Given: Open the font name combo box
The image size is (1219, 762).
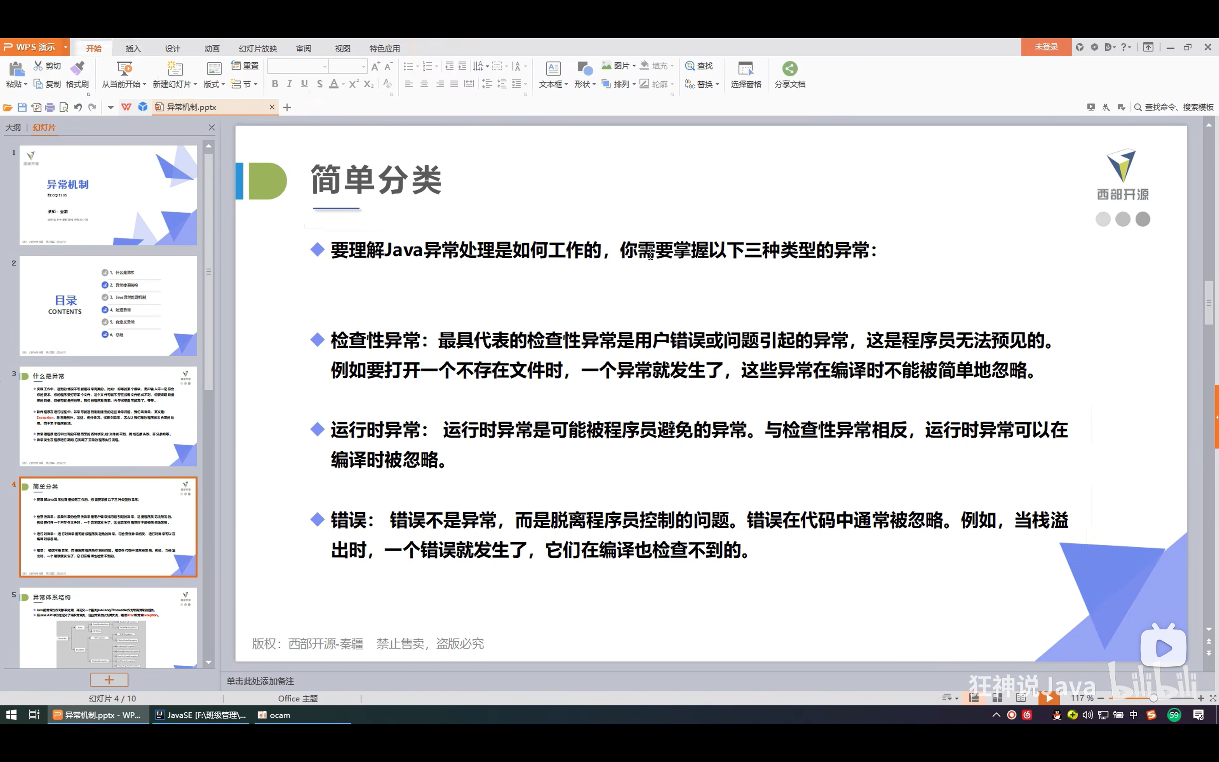Looking at the screenshot, I should (297, 67).
